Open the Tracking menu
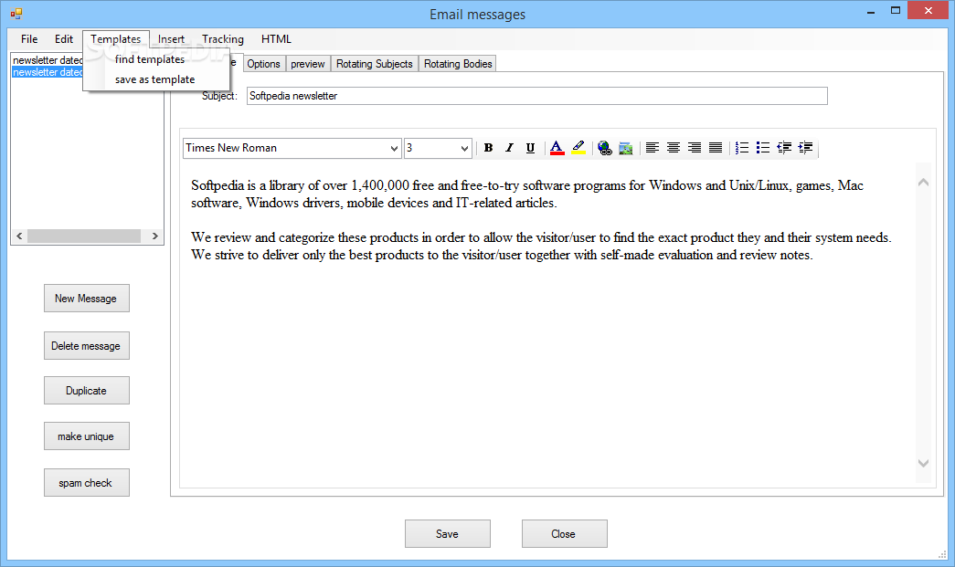This screenshot has width=955, height=567. [x=223, y=39]
